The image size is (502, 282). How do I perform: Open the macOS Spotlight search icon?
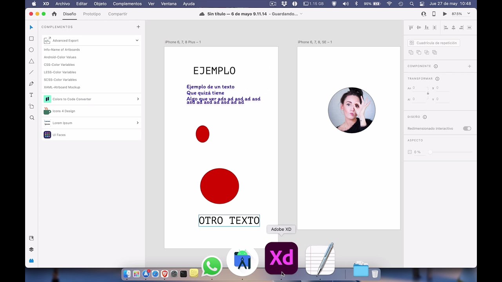pos(411,4)
